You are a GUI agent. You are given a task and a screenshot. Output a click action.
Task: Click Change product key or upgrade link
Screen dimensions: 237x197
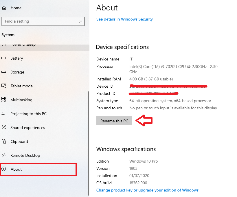click(x=147, y=190)
